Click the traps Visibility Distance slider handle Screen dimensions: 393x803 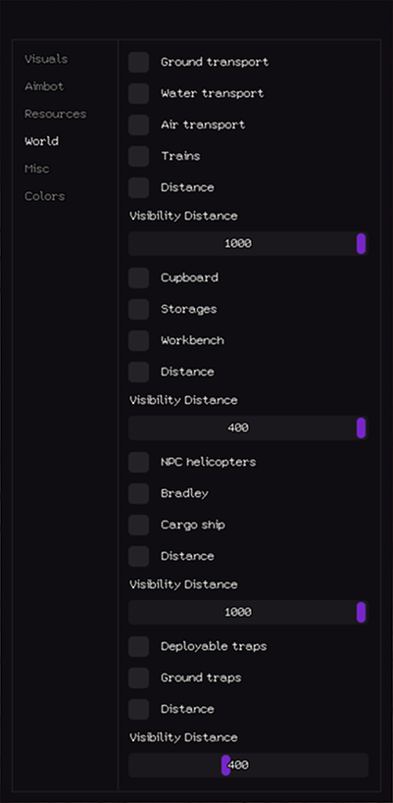coord(225,765)
